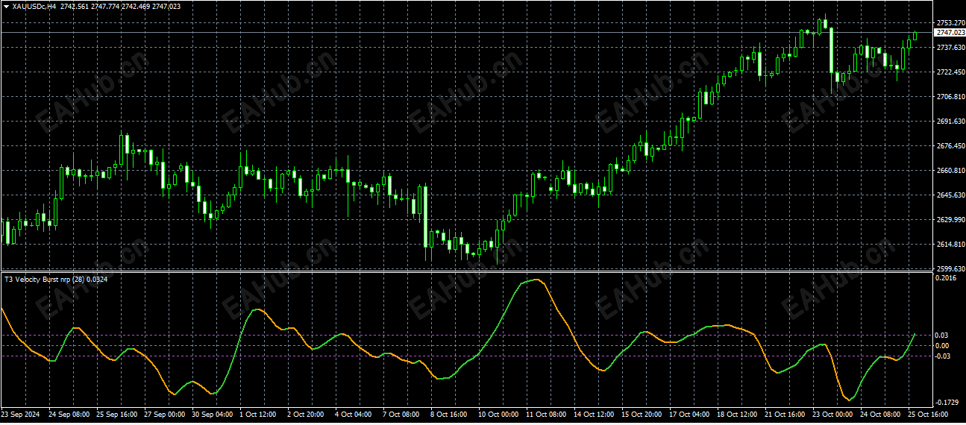Image resolution: width=966 pixels, height=425 pixels.
Task: Click the indicator scale value -0.1729
Action: coord(947,403)
